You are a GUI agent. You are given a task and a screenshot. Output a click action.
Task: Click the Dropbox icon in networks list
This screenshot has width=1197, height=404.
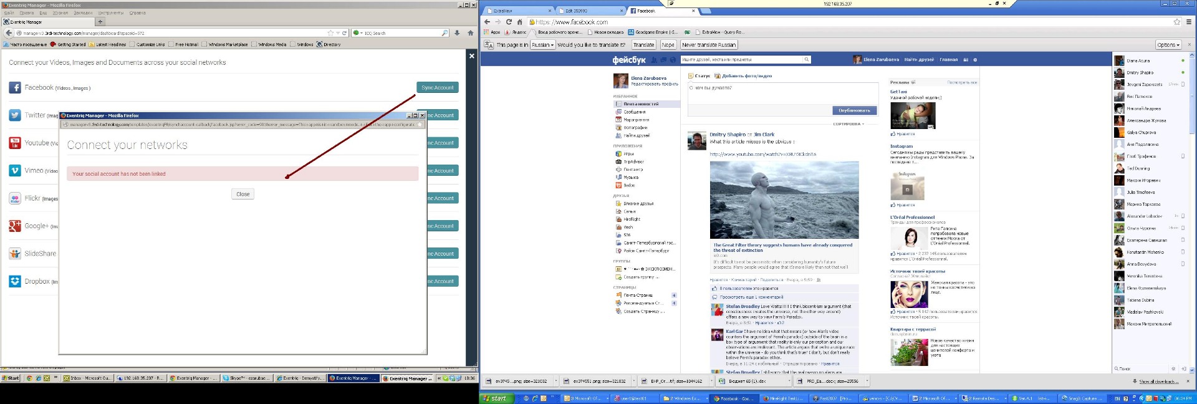(15, 281)
